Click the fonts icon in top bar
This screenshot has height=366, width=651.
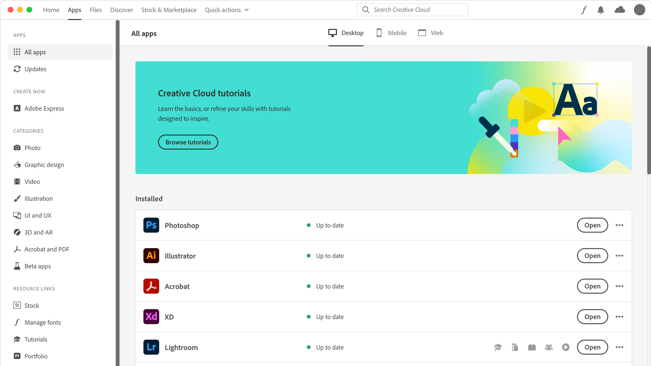(x=584, y=10)
